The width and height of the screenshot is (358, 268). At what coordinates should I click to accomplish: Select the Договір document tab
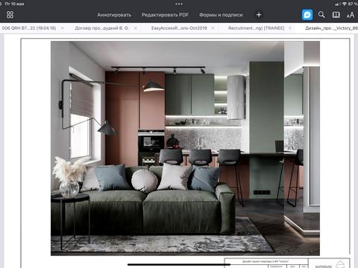tap(102, 28)
